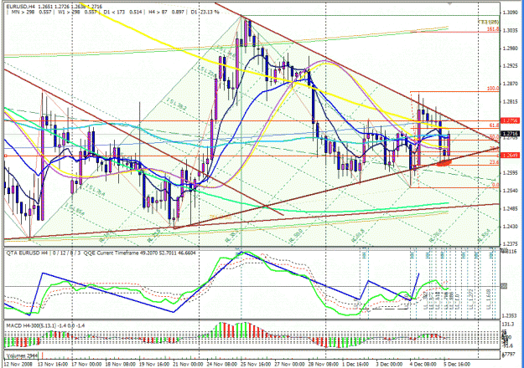Click the 28 Nov 08:00 time label

(x=324, y=365)
